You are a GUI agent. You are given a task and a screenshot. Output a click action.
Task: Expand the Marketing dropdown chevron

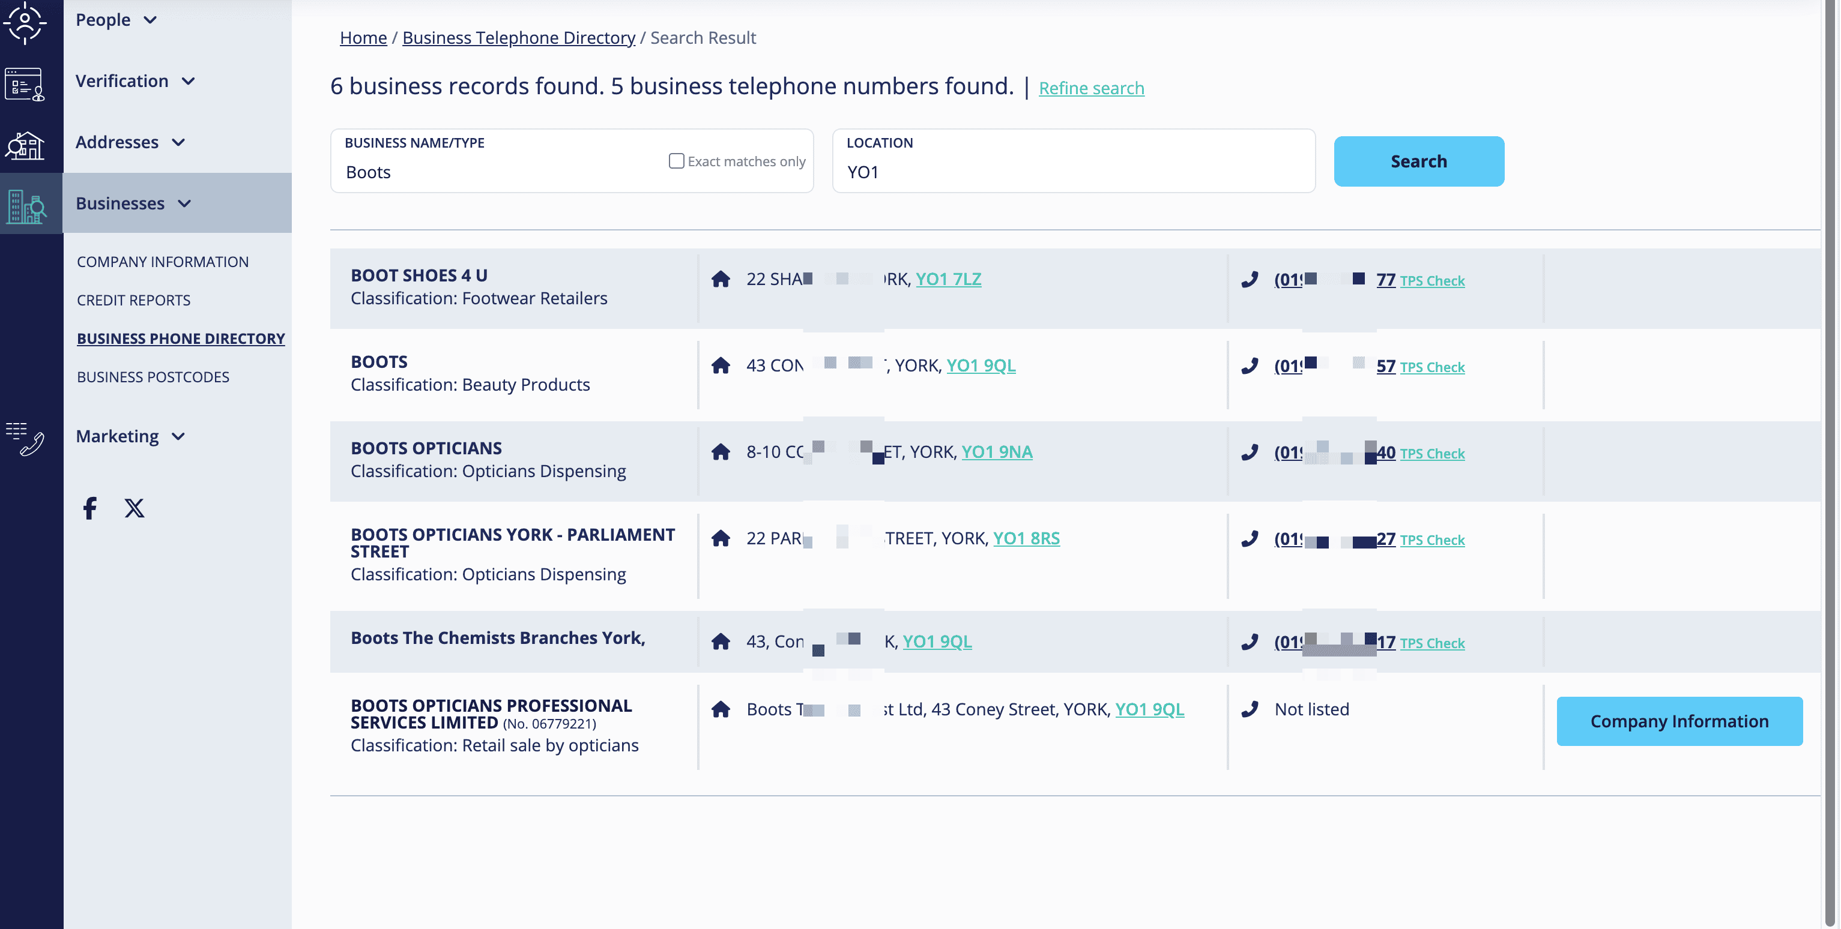pyautogui.click(x=178, y=436)
